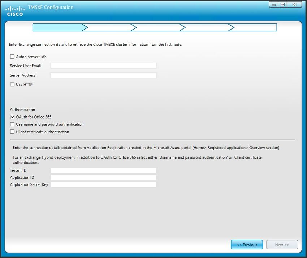The width and height of the screenshot is (307, 258).
Task: Click the Service User Email field
Action: (x=103, y=66)
